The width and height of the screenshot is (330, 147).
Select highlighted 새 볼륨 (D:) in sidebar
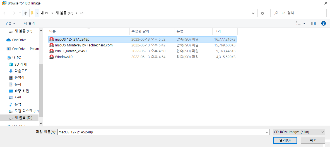point(19,118)
